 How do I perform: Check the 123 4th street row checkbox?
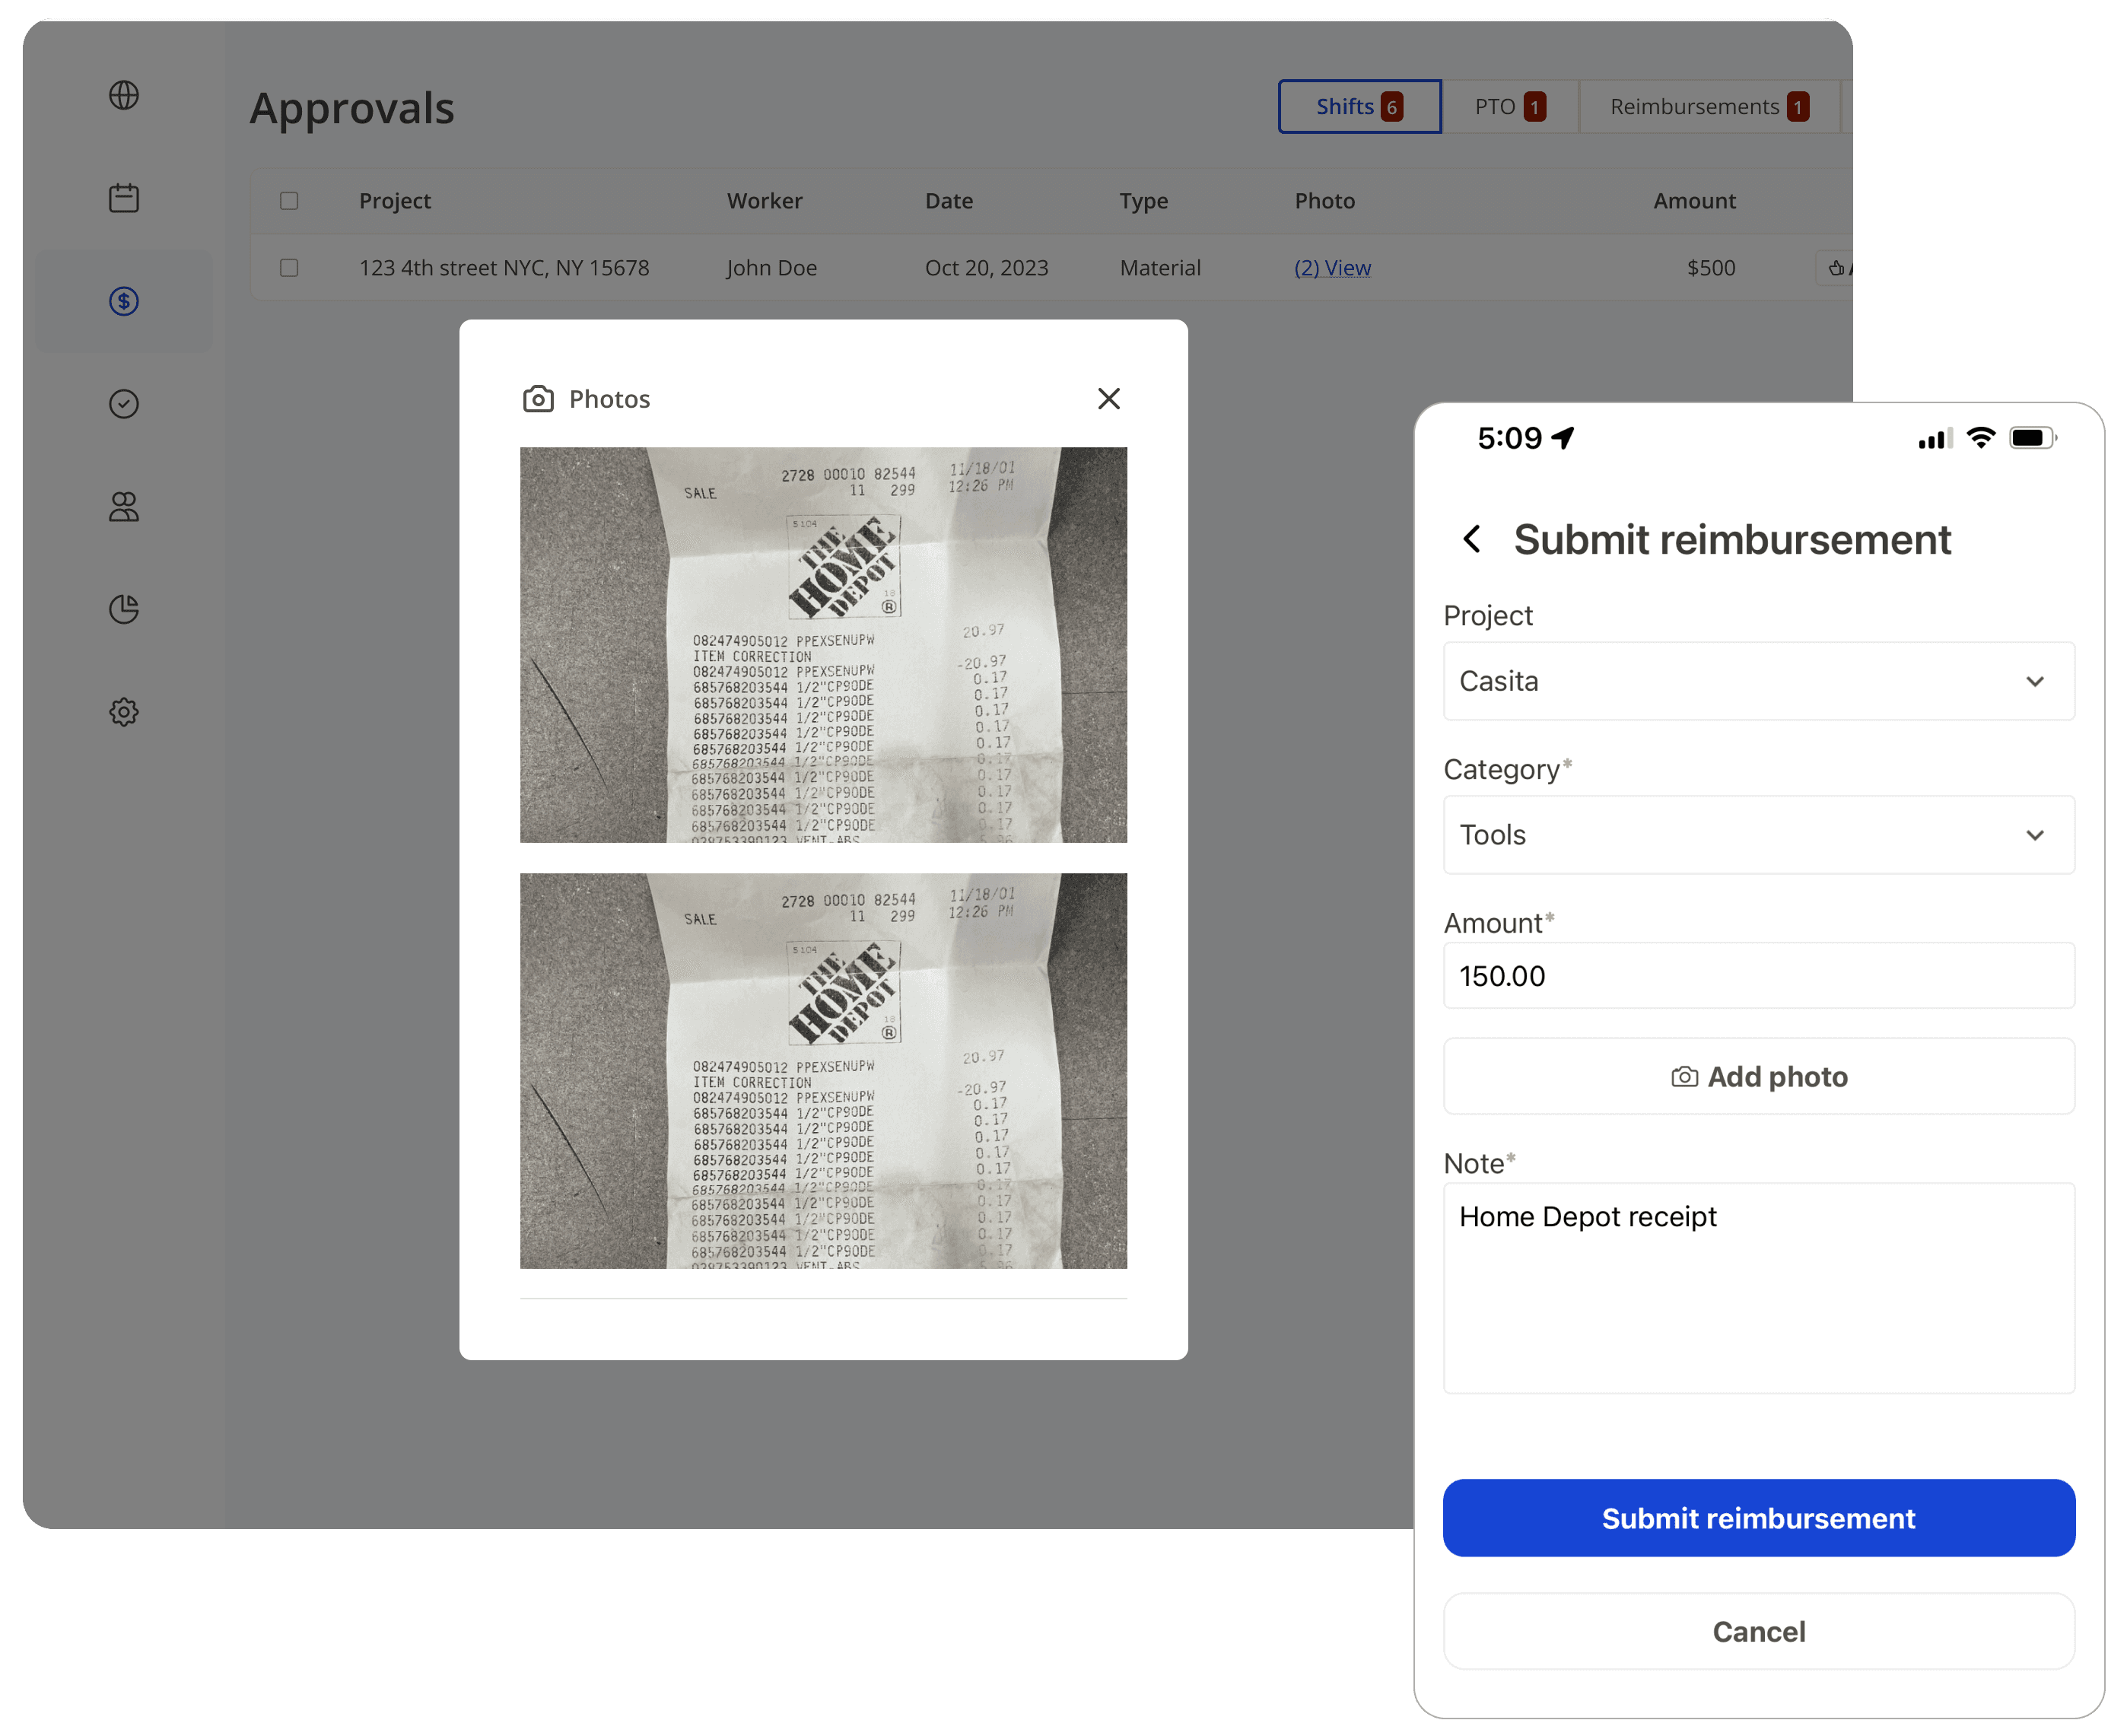point(289,268)
